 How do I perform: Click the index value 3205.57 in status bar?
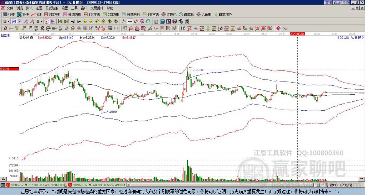[x=17, y=185]
